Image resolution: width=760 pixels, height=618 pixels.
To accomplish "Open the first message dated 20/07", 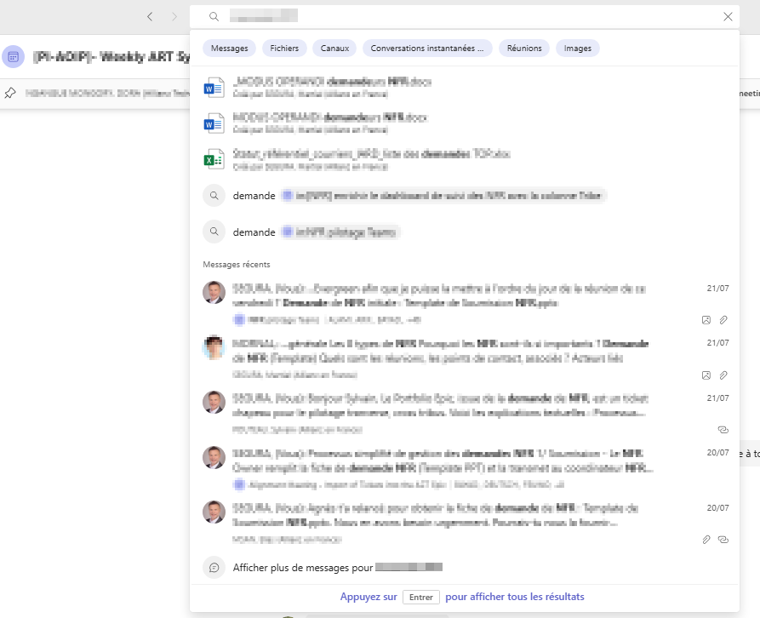I will pyautogui.click(x=466, y=467).
